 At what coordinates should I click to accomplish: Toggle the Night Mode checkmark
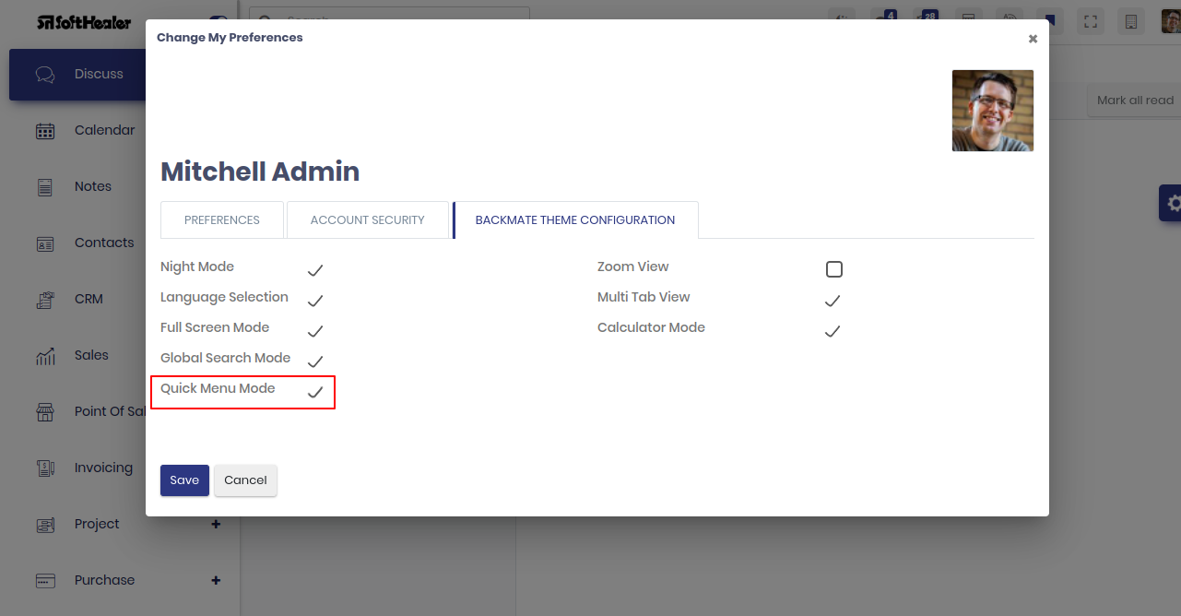point(315,270)
